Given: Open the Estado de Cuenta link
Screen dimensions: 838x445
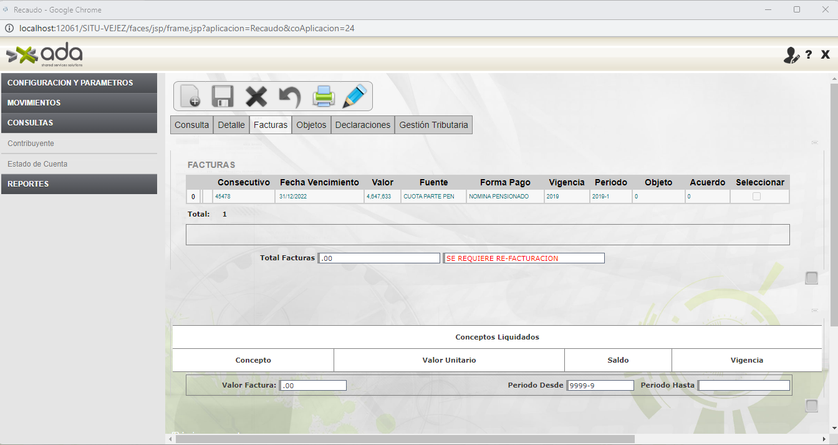Looking at the screenshot, I should (x=37, y=164).
